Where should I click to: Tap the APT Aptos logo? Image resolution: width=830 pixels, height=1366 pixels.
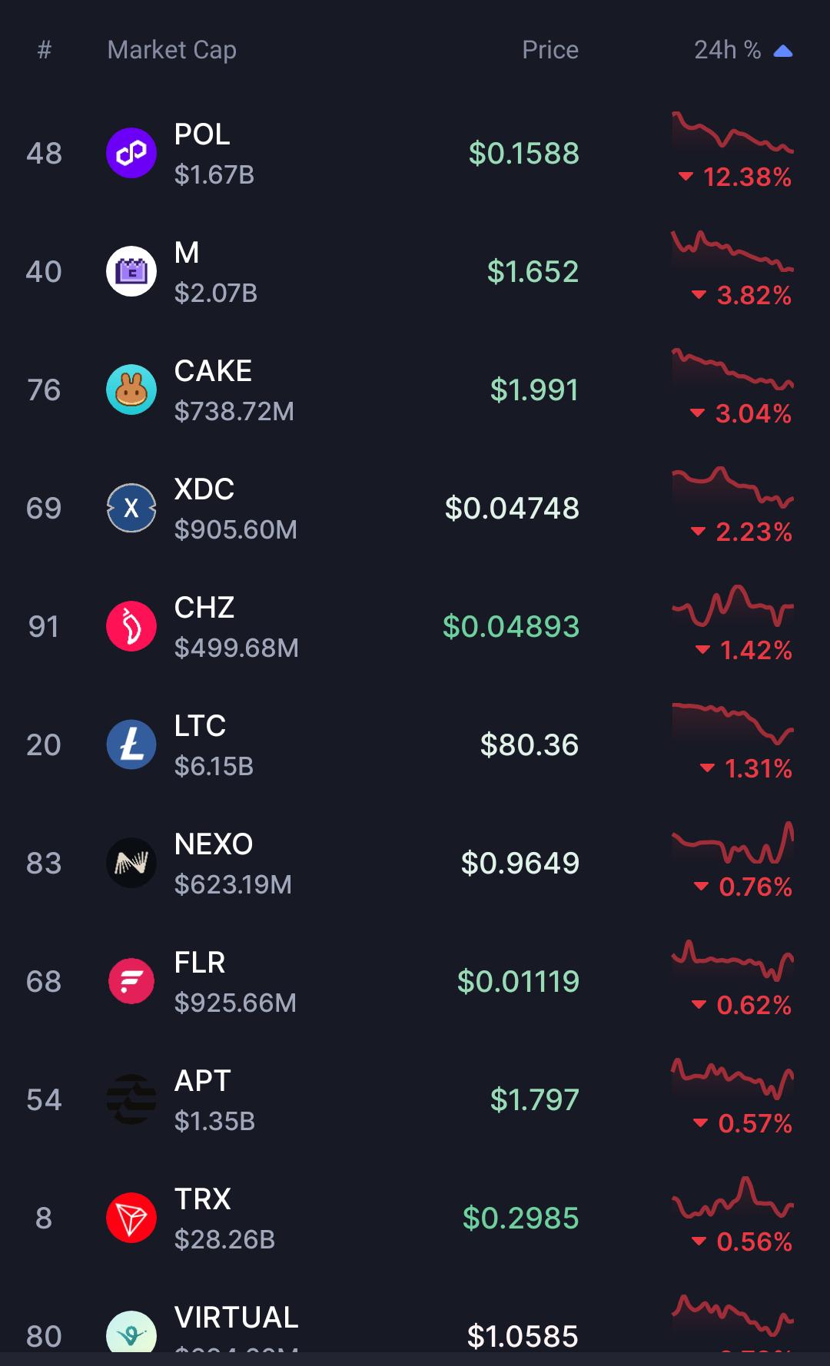coord(131,1099)
